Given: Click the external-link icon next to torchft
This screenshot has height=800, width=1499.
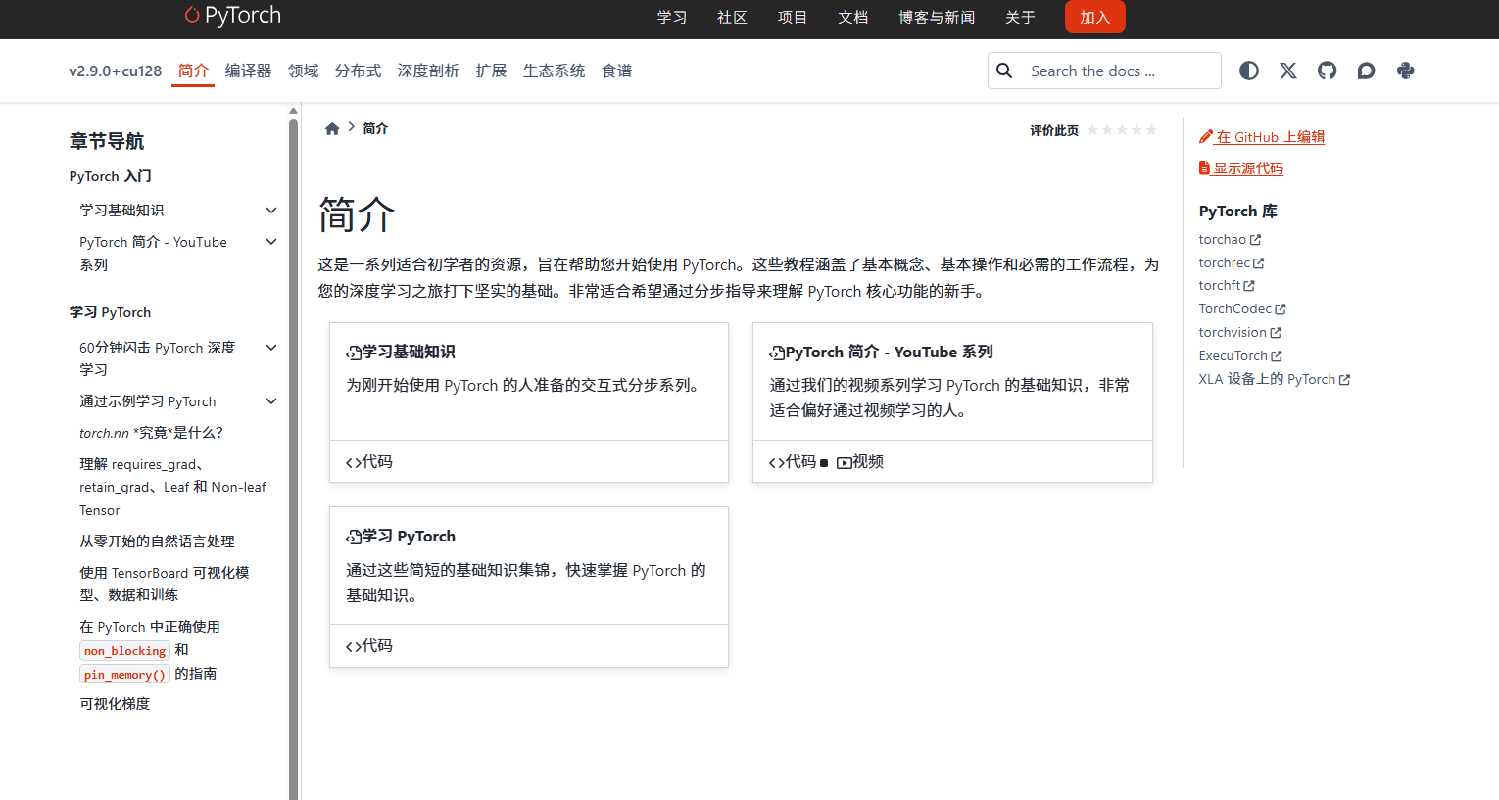Looking at the screenshot, I should [x=1249, y=286].
